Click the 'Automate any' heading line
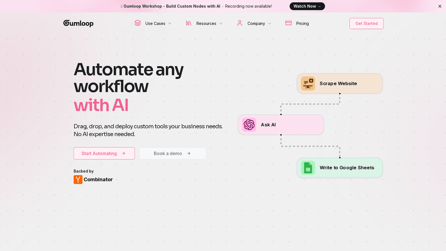This screenshot has width=446, height=251. [128, 70]
